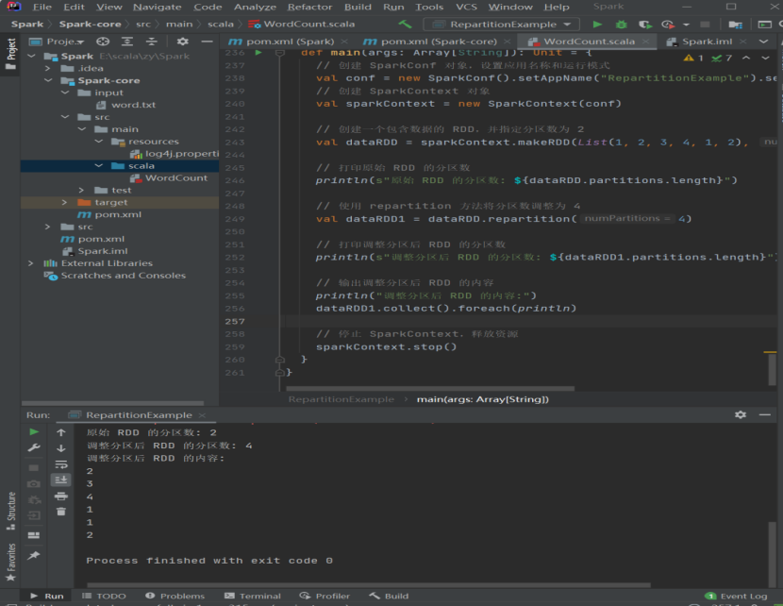The image size is (783, 606).
Task: Run main method from gutter arrow
Action: point(258,53)
